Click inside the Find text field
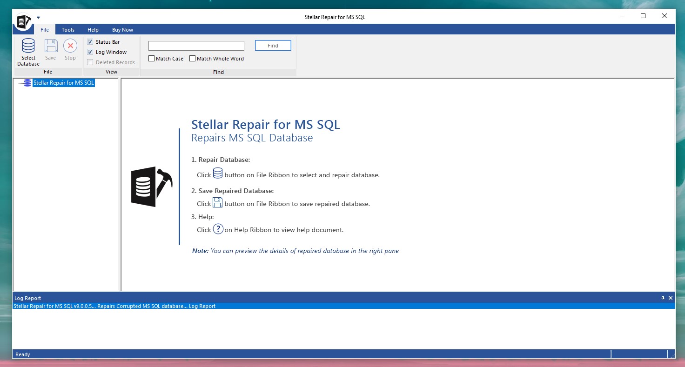This screenshot has width=685, height=367. [x=196, y=46]
